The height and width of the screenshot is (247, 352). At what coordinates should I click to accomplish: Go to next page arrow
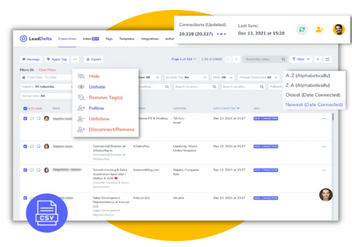pyautogui.click(x=236, y=60)
